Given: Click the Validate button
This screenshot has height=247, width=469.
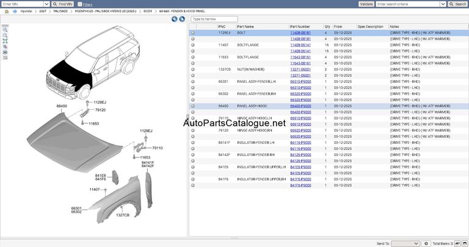Looking at the screenshot, I should click(x=366, y=4).
